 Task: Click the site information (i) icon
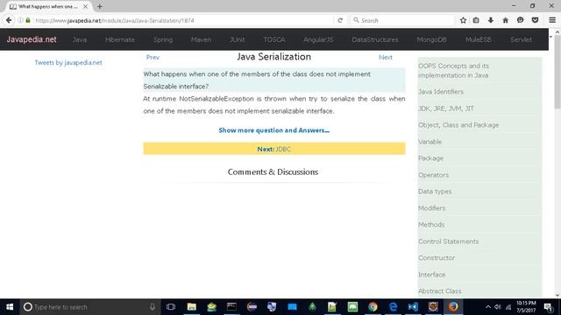[x=20, y=20]
